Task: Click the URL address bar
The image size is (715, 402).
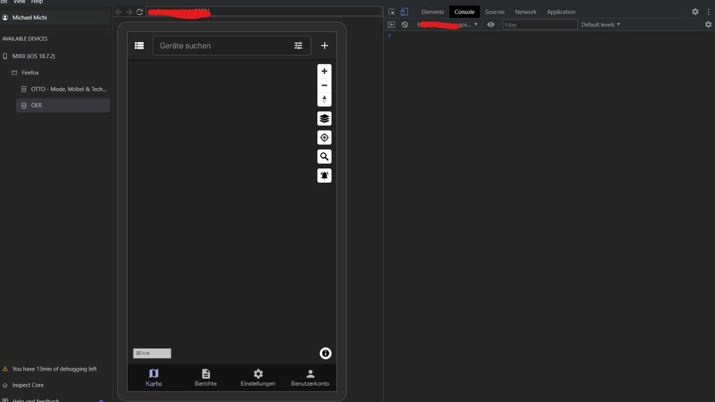Action: [264, 11]
